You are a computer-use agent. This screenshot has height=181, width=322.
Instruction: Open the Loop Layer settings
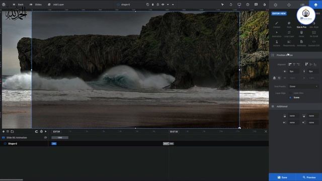coord(289,34)
